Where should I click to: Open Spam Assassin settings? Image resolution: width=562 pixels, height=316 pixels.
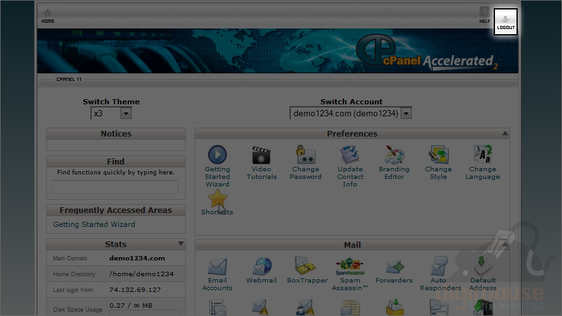click(x=350, y=267)
